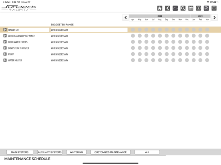The height and width of the screenshot is (165, 221).
Task: Click the Dec month label
Action: click(187, 20)
